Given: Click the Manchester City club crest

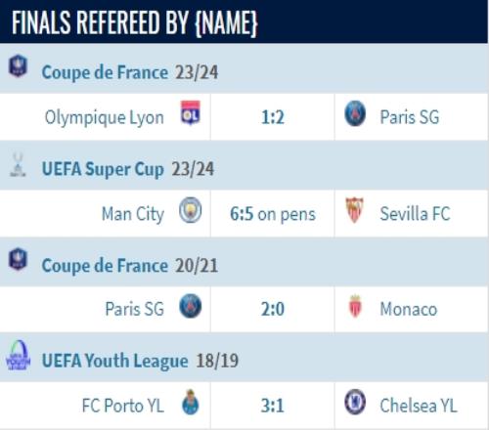Looking at the screenshot, I should point(191,210).
